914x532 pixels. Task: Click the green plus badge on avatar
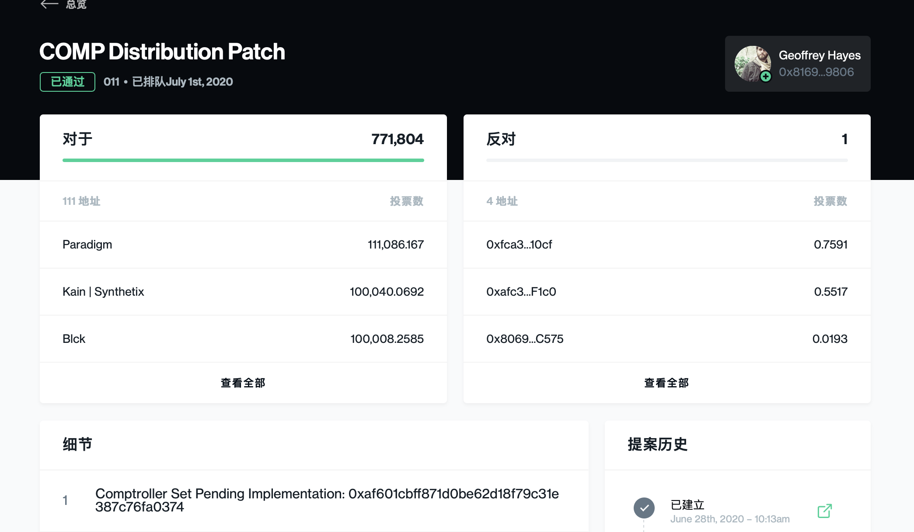(x=765, y=77)
